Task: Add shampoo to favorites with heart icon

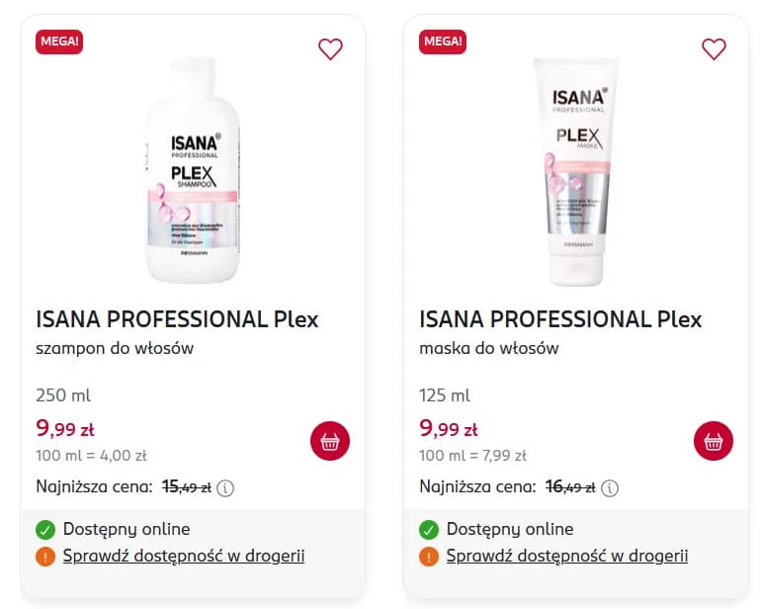Action: click(x=330, y=48)
